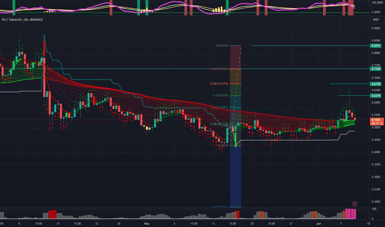Select the 0.6750 horizontal line price label
Image resolution: width=385 pixels, height=227 pixels.
coord(375,84)
